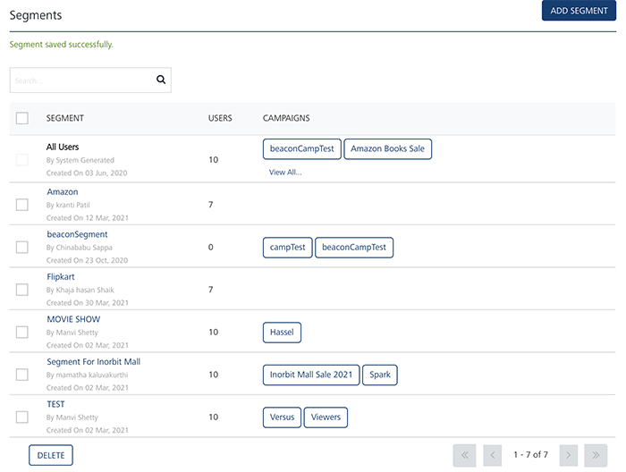
Task: Select the Flipkart segment checkbox
Action: coord(22,290)
